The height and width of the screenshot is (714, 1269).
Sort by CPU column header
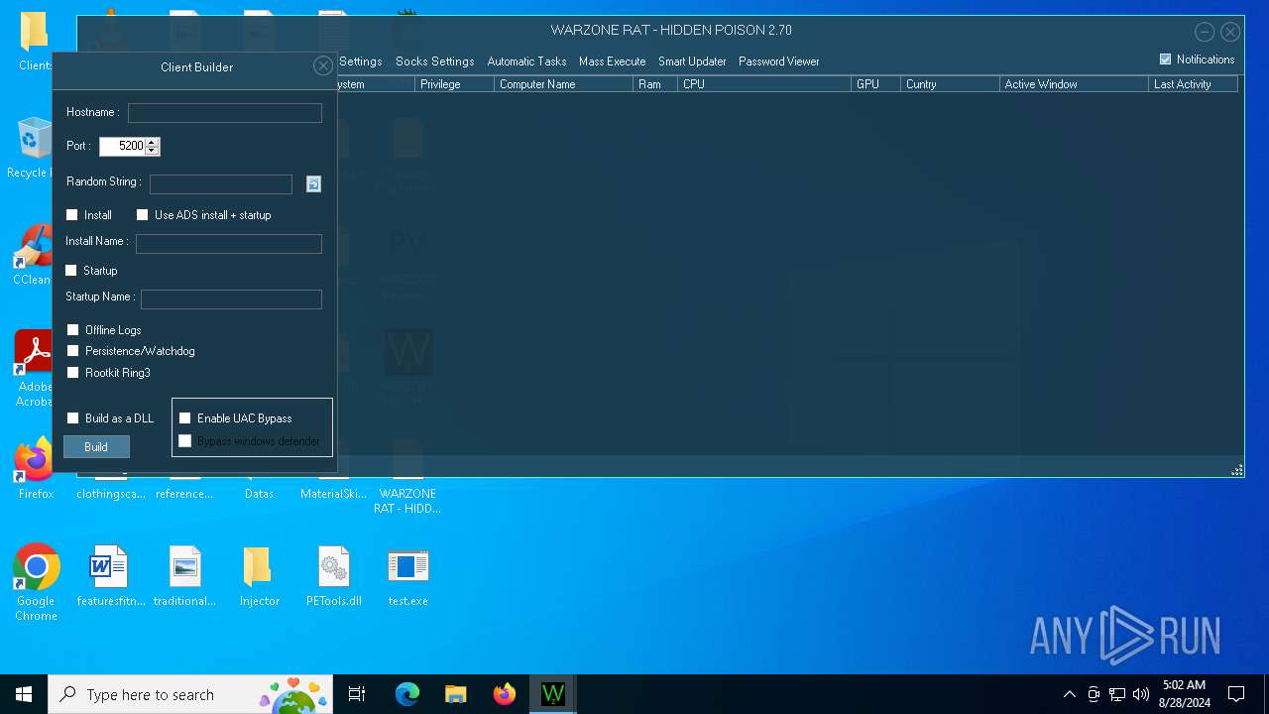pyautogui.click(x=764, y=84)
